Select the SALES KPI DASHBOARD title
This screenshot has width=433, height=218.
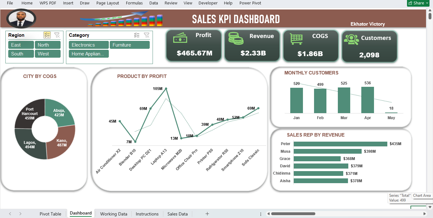[236, 19]
